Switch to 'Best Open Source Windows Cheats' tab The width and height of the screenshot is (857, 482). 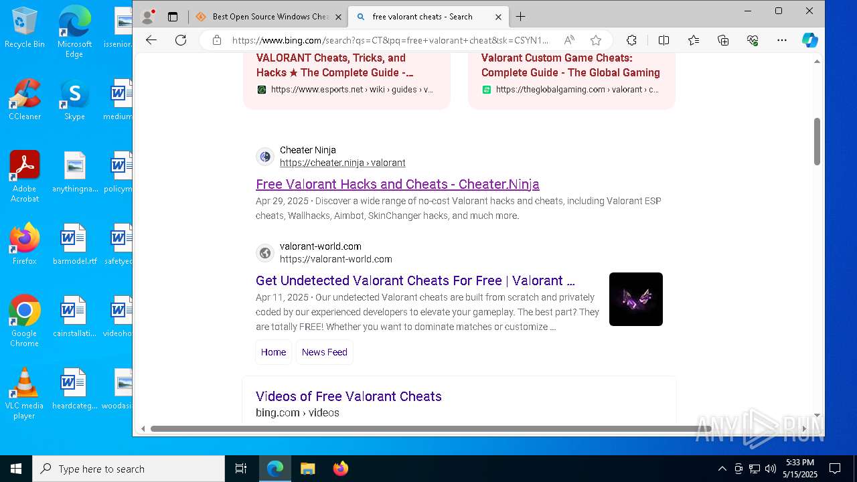tap(268, 17)
